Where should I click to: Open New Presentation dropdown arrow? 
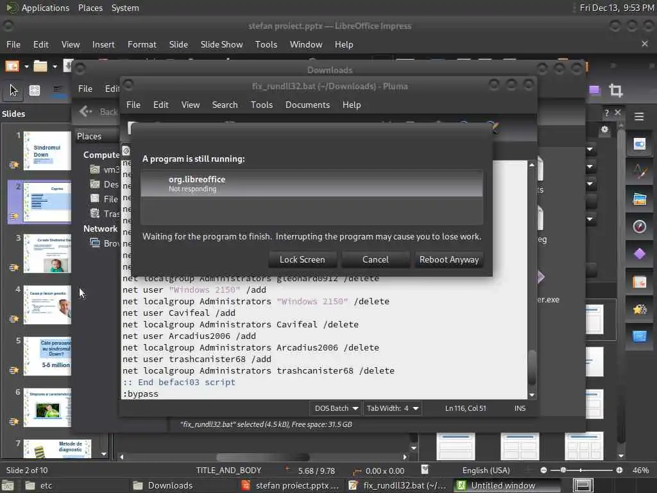coord(26,66)
